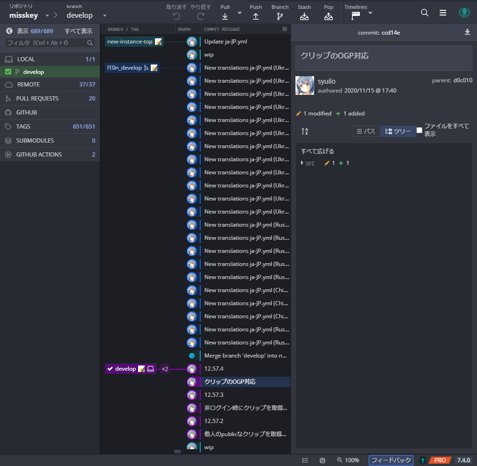The image size is (477, 466).
Task: Switch to ツリー file view
Action: pyautogui.click(x=398, y=131)
